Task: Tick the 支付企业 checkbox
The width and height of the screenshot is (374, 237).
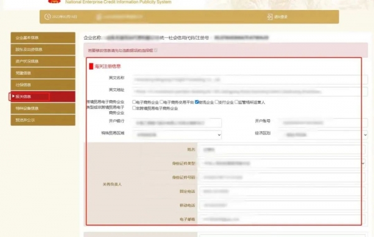Action: click(x=216, y=102)
